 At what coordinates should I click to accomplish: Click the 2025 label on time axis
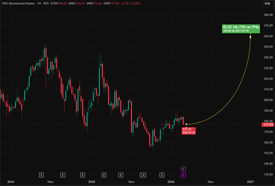92,182
